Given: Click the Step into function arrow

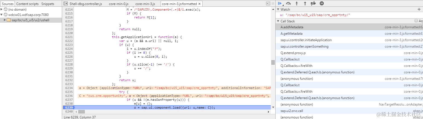Looking at the screenshot, I should point(297,3).
